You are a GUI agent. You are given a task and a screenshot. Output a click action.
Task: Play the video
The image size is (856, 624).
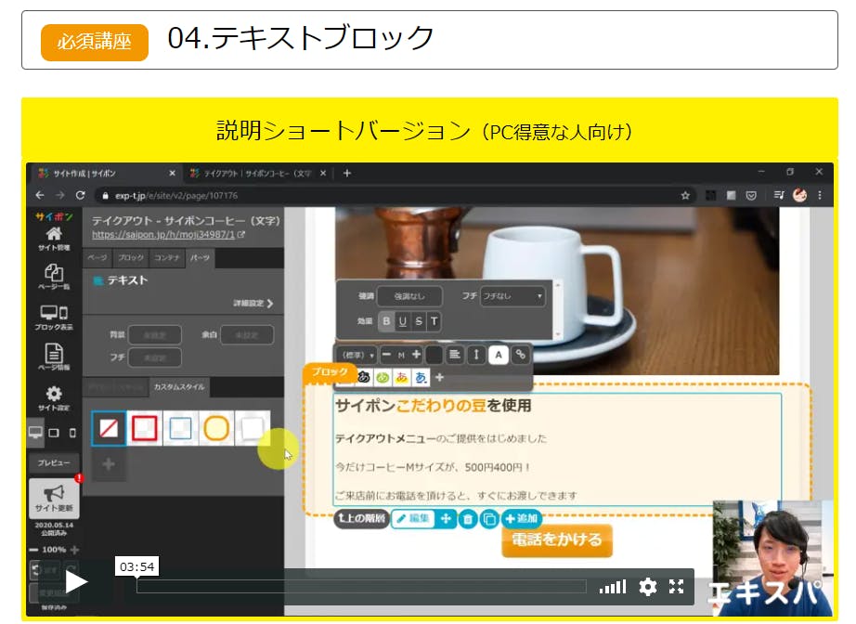(76, 583)
